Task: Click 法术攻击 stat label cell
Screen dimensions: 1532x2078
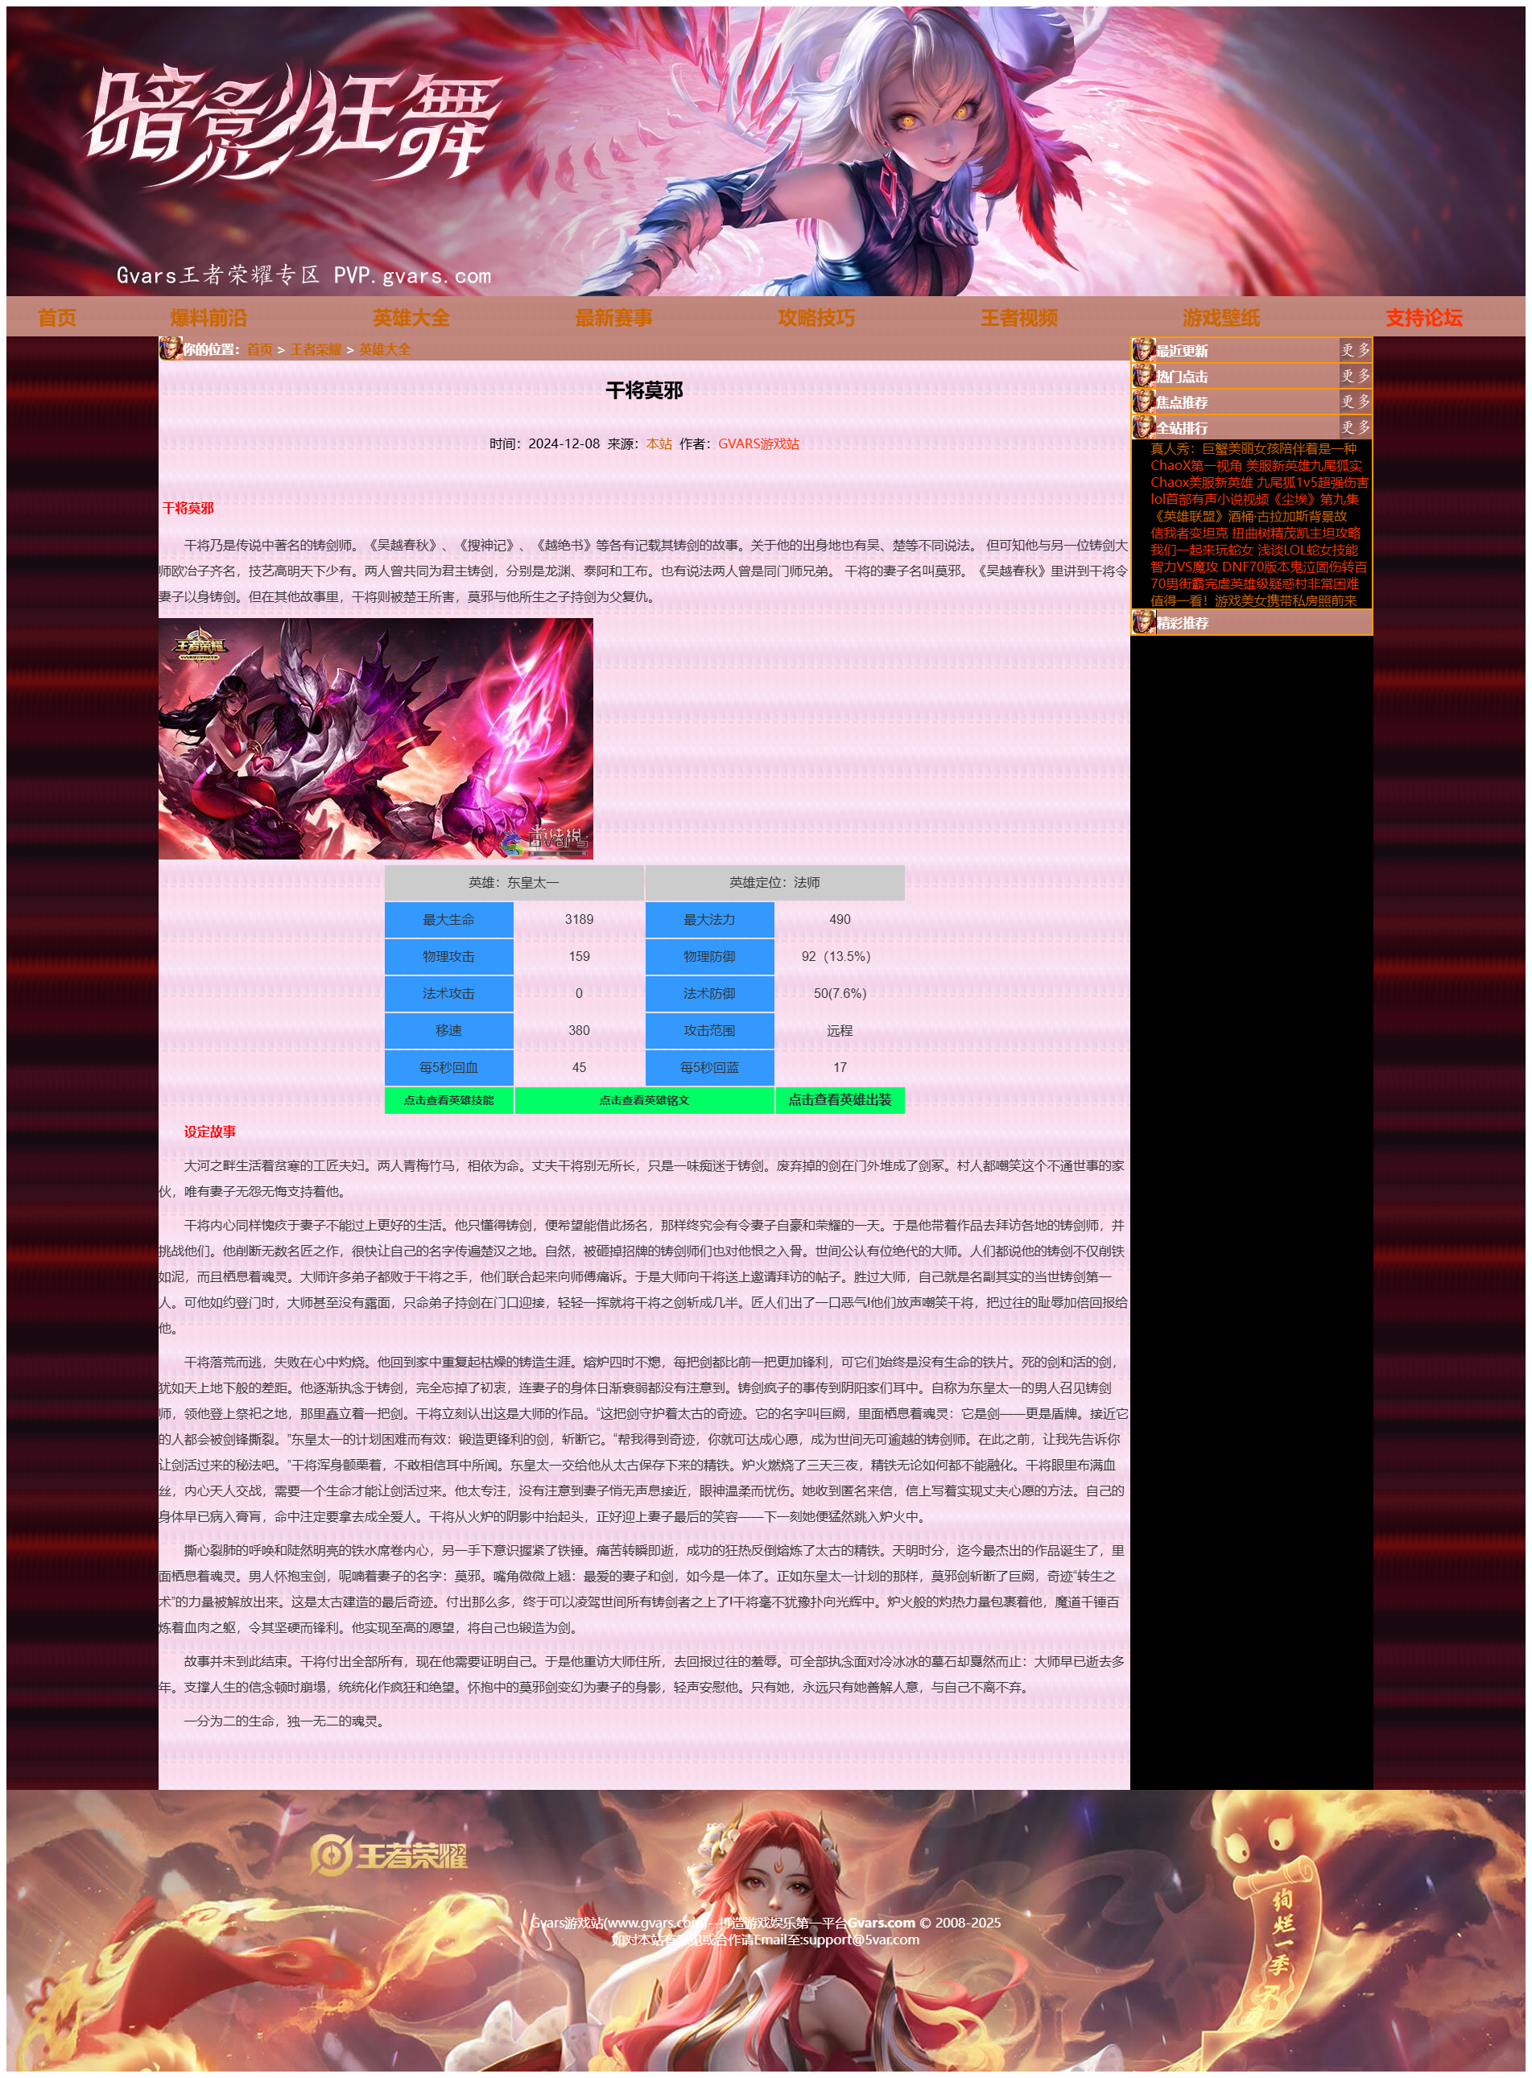Action: point(449,994)
